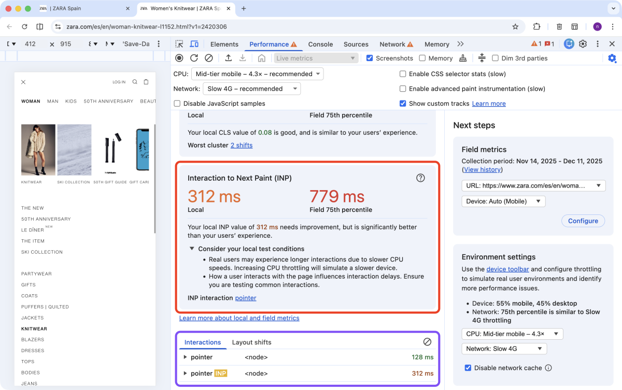Screen dimensions: 622x390
Task: Clear the current performance recording
Action: (x=208, y=58)
